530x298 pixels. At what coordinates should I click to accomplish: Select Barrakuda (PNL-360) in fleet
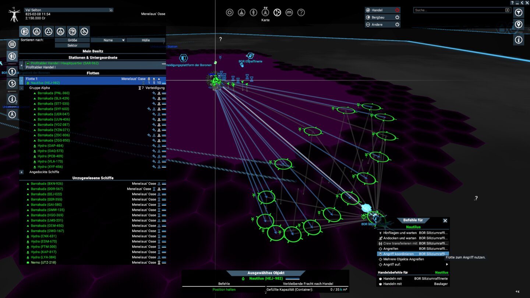click(92, 93)
